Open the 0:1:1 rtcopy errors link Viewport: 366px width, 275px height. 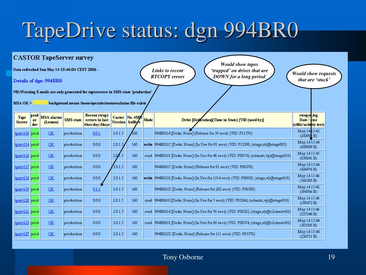tap(97, 189)
